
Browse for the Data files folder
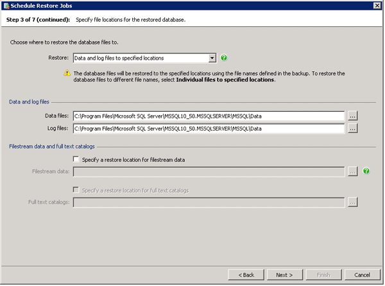[352, 116]
